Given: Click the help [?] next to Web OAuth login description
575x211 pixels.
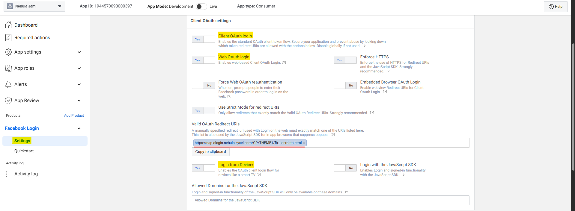Looking at the screenshot, I should tap(284, 63).
